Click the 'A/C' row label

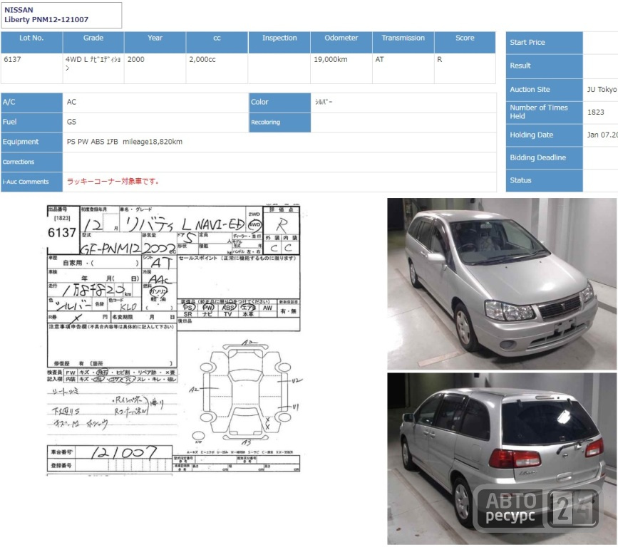(x=31, y=103)
